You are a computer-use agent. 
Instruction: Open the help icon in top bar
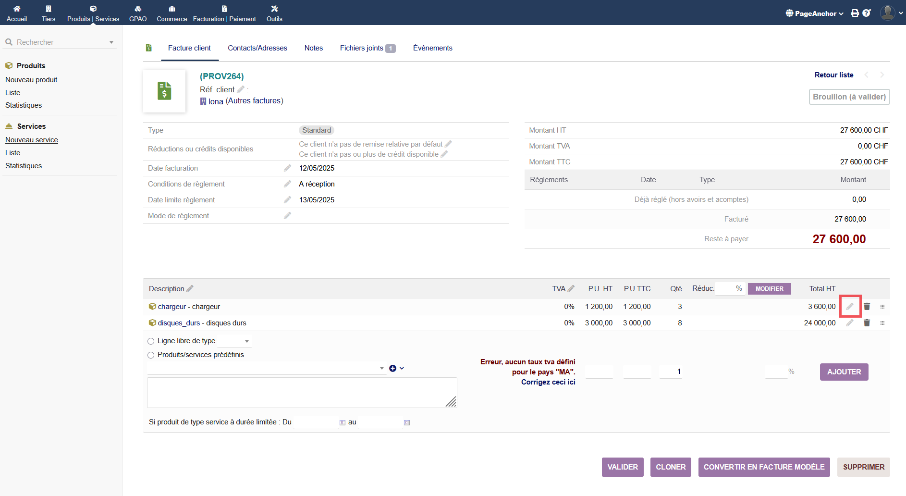[x=866, y=13]
